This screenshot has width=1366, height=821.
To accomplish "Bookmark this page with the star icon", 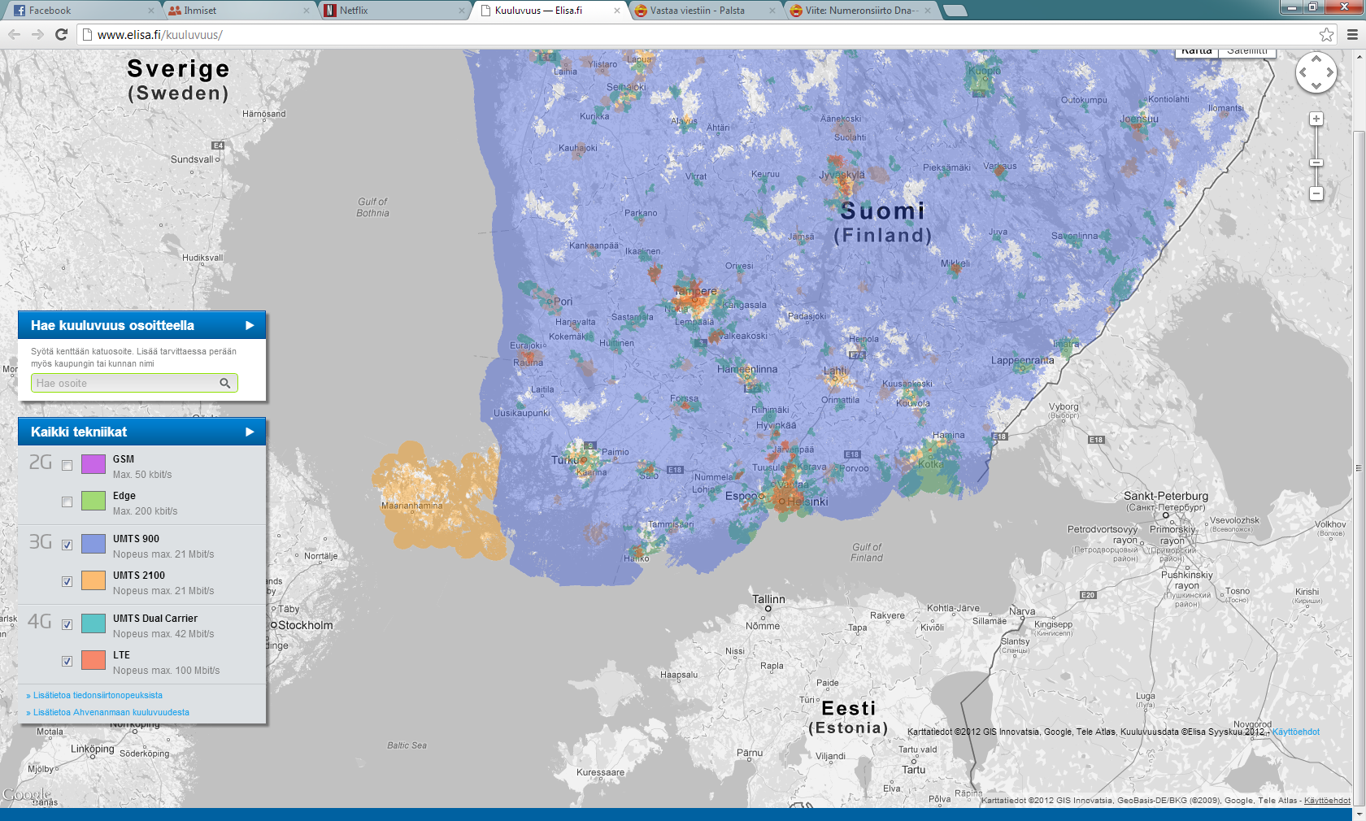I will 1326,34.
